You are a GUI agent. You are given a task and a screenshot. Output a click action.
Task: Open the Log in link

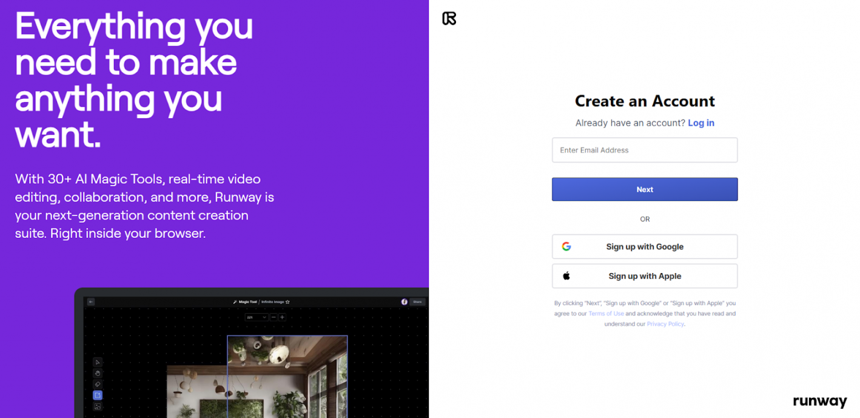(701, 123)
